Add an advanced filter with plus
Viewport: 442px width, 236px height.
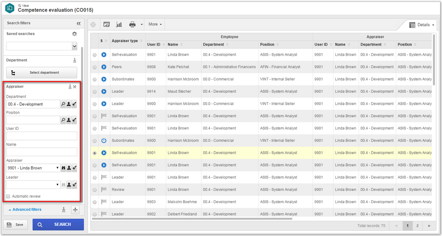(75, 210)
